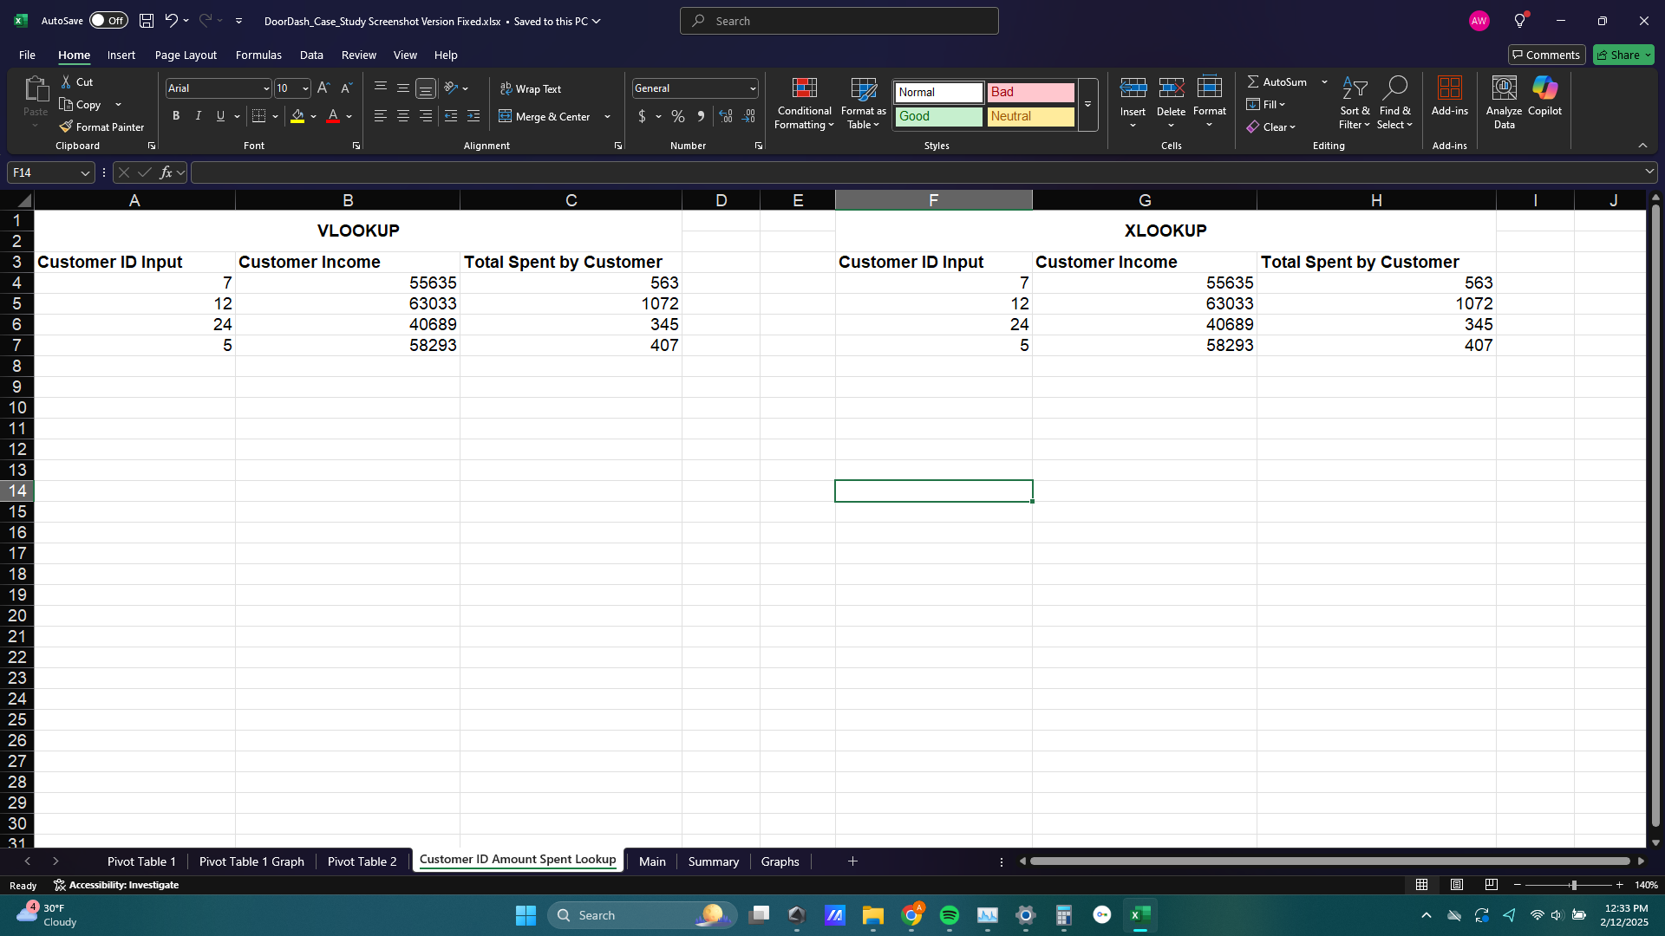Open the General number format dropdown
Screen dimensions: 1665x936
pyautogui.click(x=752, y=88)
